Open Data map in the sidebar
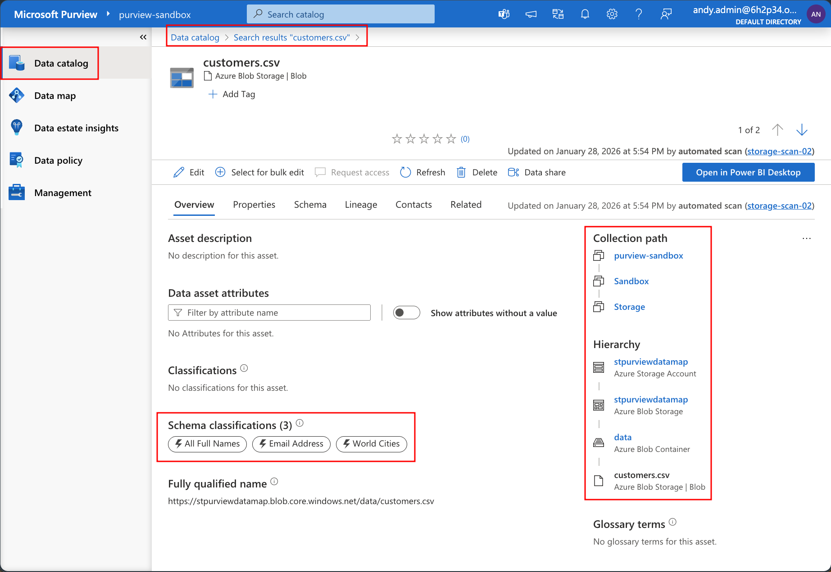 (x=55, y=96)
